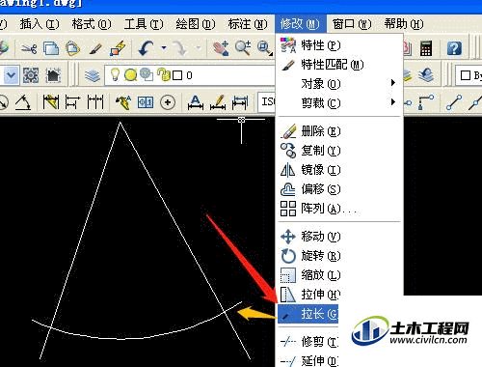
Task: Click the ByLayer color box
Action: 466,75
